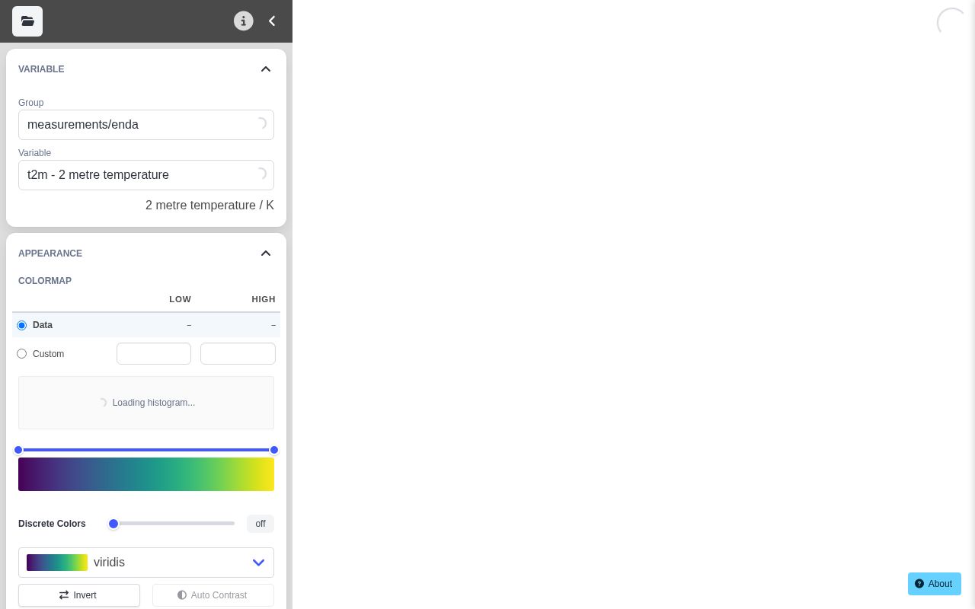Screen dimensions: 975x609
Task: Click the swap arrows icon on Invert
Action: tap(64, 595)
